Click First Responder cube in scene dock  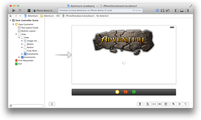click(x=125, y=92)
